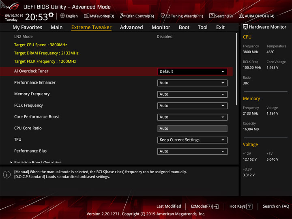
Task: Click the LN2 Mode Disabled value
Action: point(165,36)
